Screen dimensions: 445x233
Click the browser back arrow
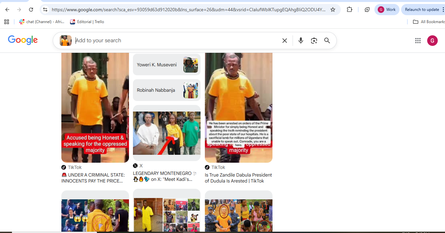(7, 10)
